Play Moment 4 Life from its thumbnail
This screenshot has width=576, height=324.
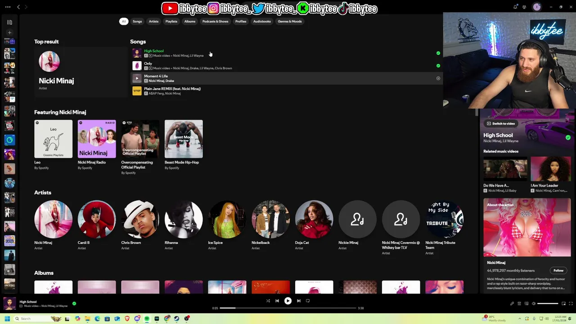click(137, 78)
